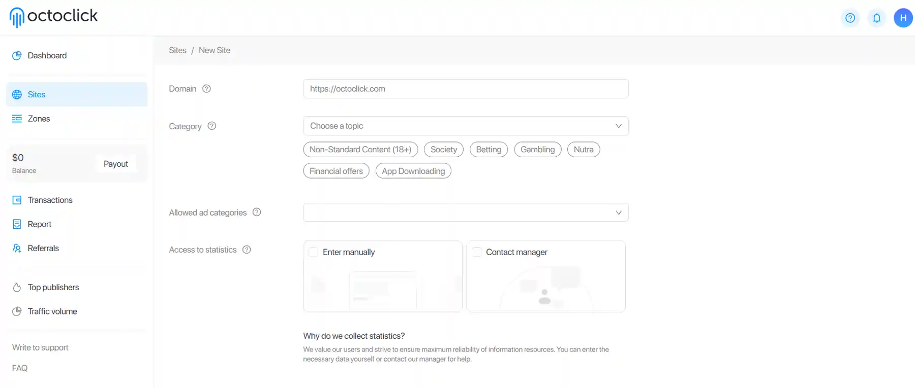
Task: Focus the Domain input field
Action: 466,89
